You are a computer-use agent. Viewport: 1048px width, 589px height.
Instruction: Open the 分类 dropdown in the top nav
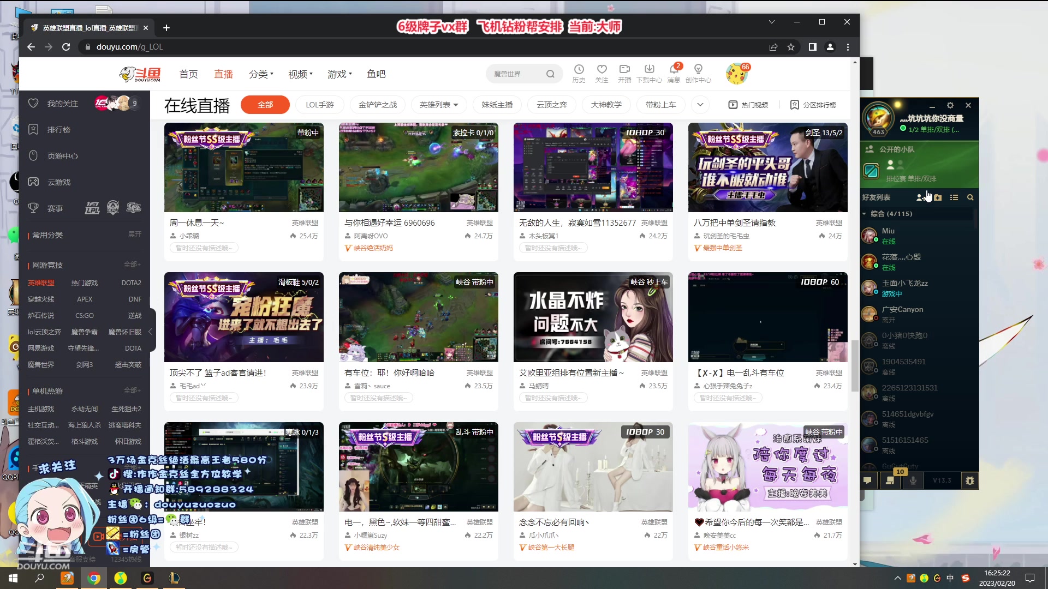click(x=261, y=74)
